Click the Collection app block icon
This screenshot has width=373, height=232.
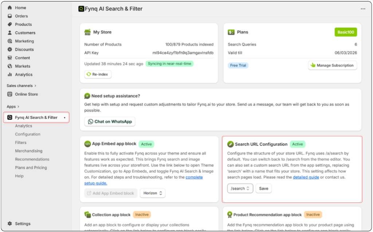click(87, 215)
